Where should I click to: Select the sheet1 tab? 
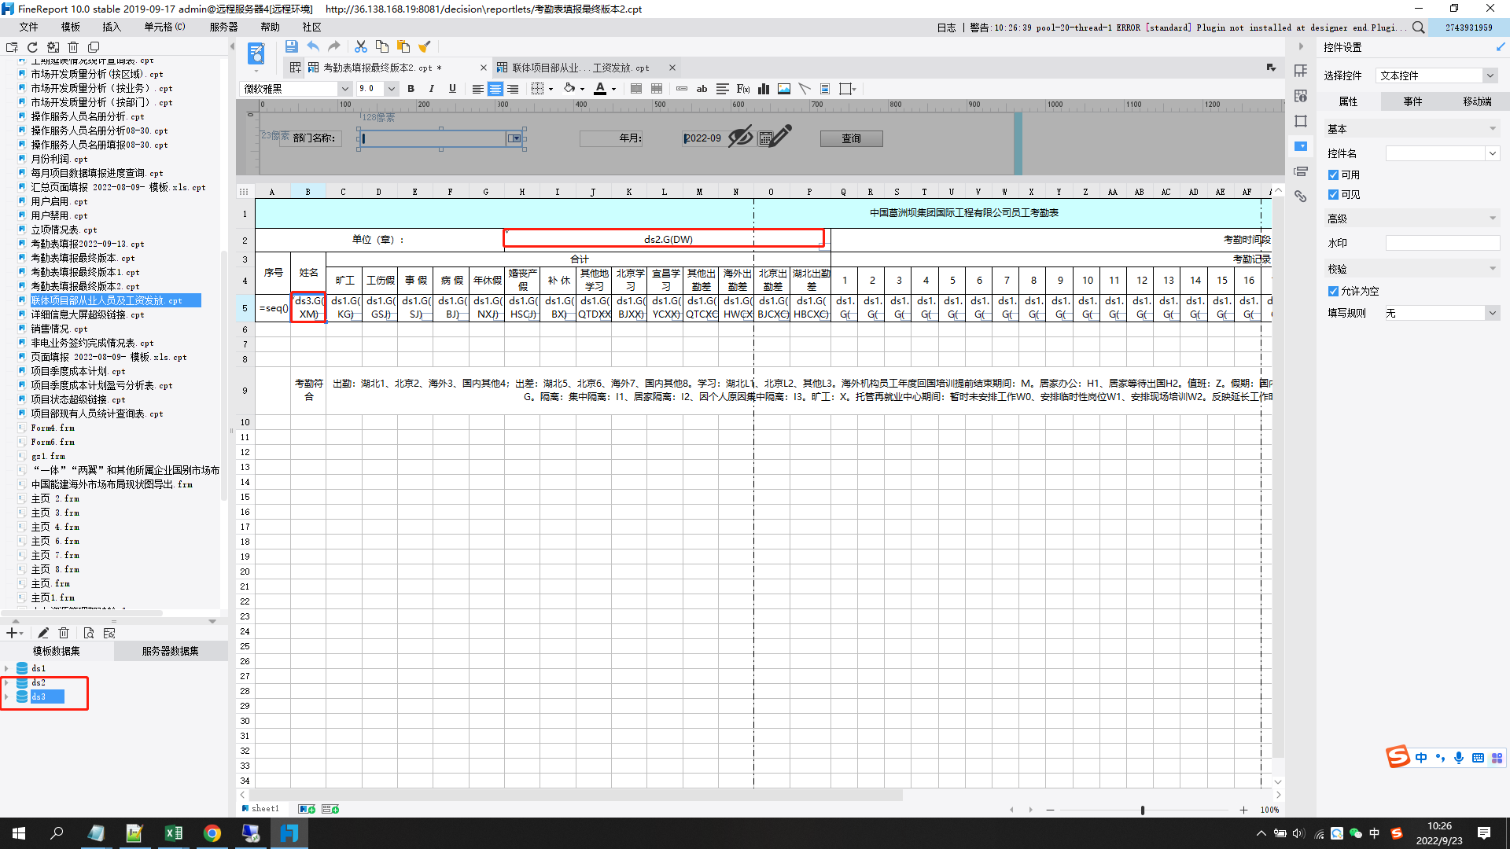(260, 808)
